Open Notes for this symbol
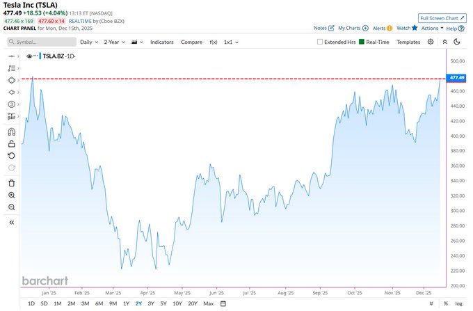The height and width of the screenshot is (311, 473). click(323, 28)
